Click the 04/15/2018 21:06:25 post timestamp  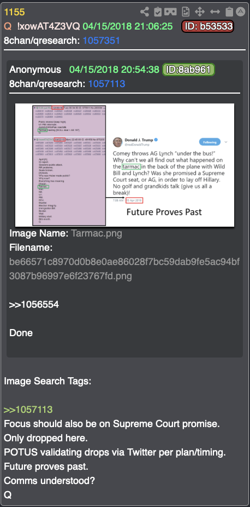128,26
